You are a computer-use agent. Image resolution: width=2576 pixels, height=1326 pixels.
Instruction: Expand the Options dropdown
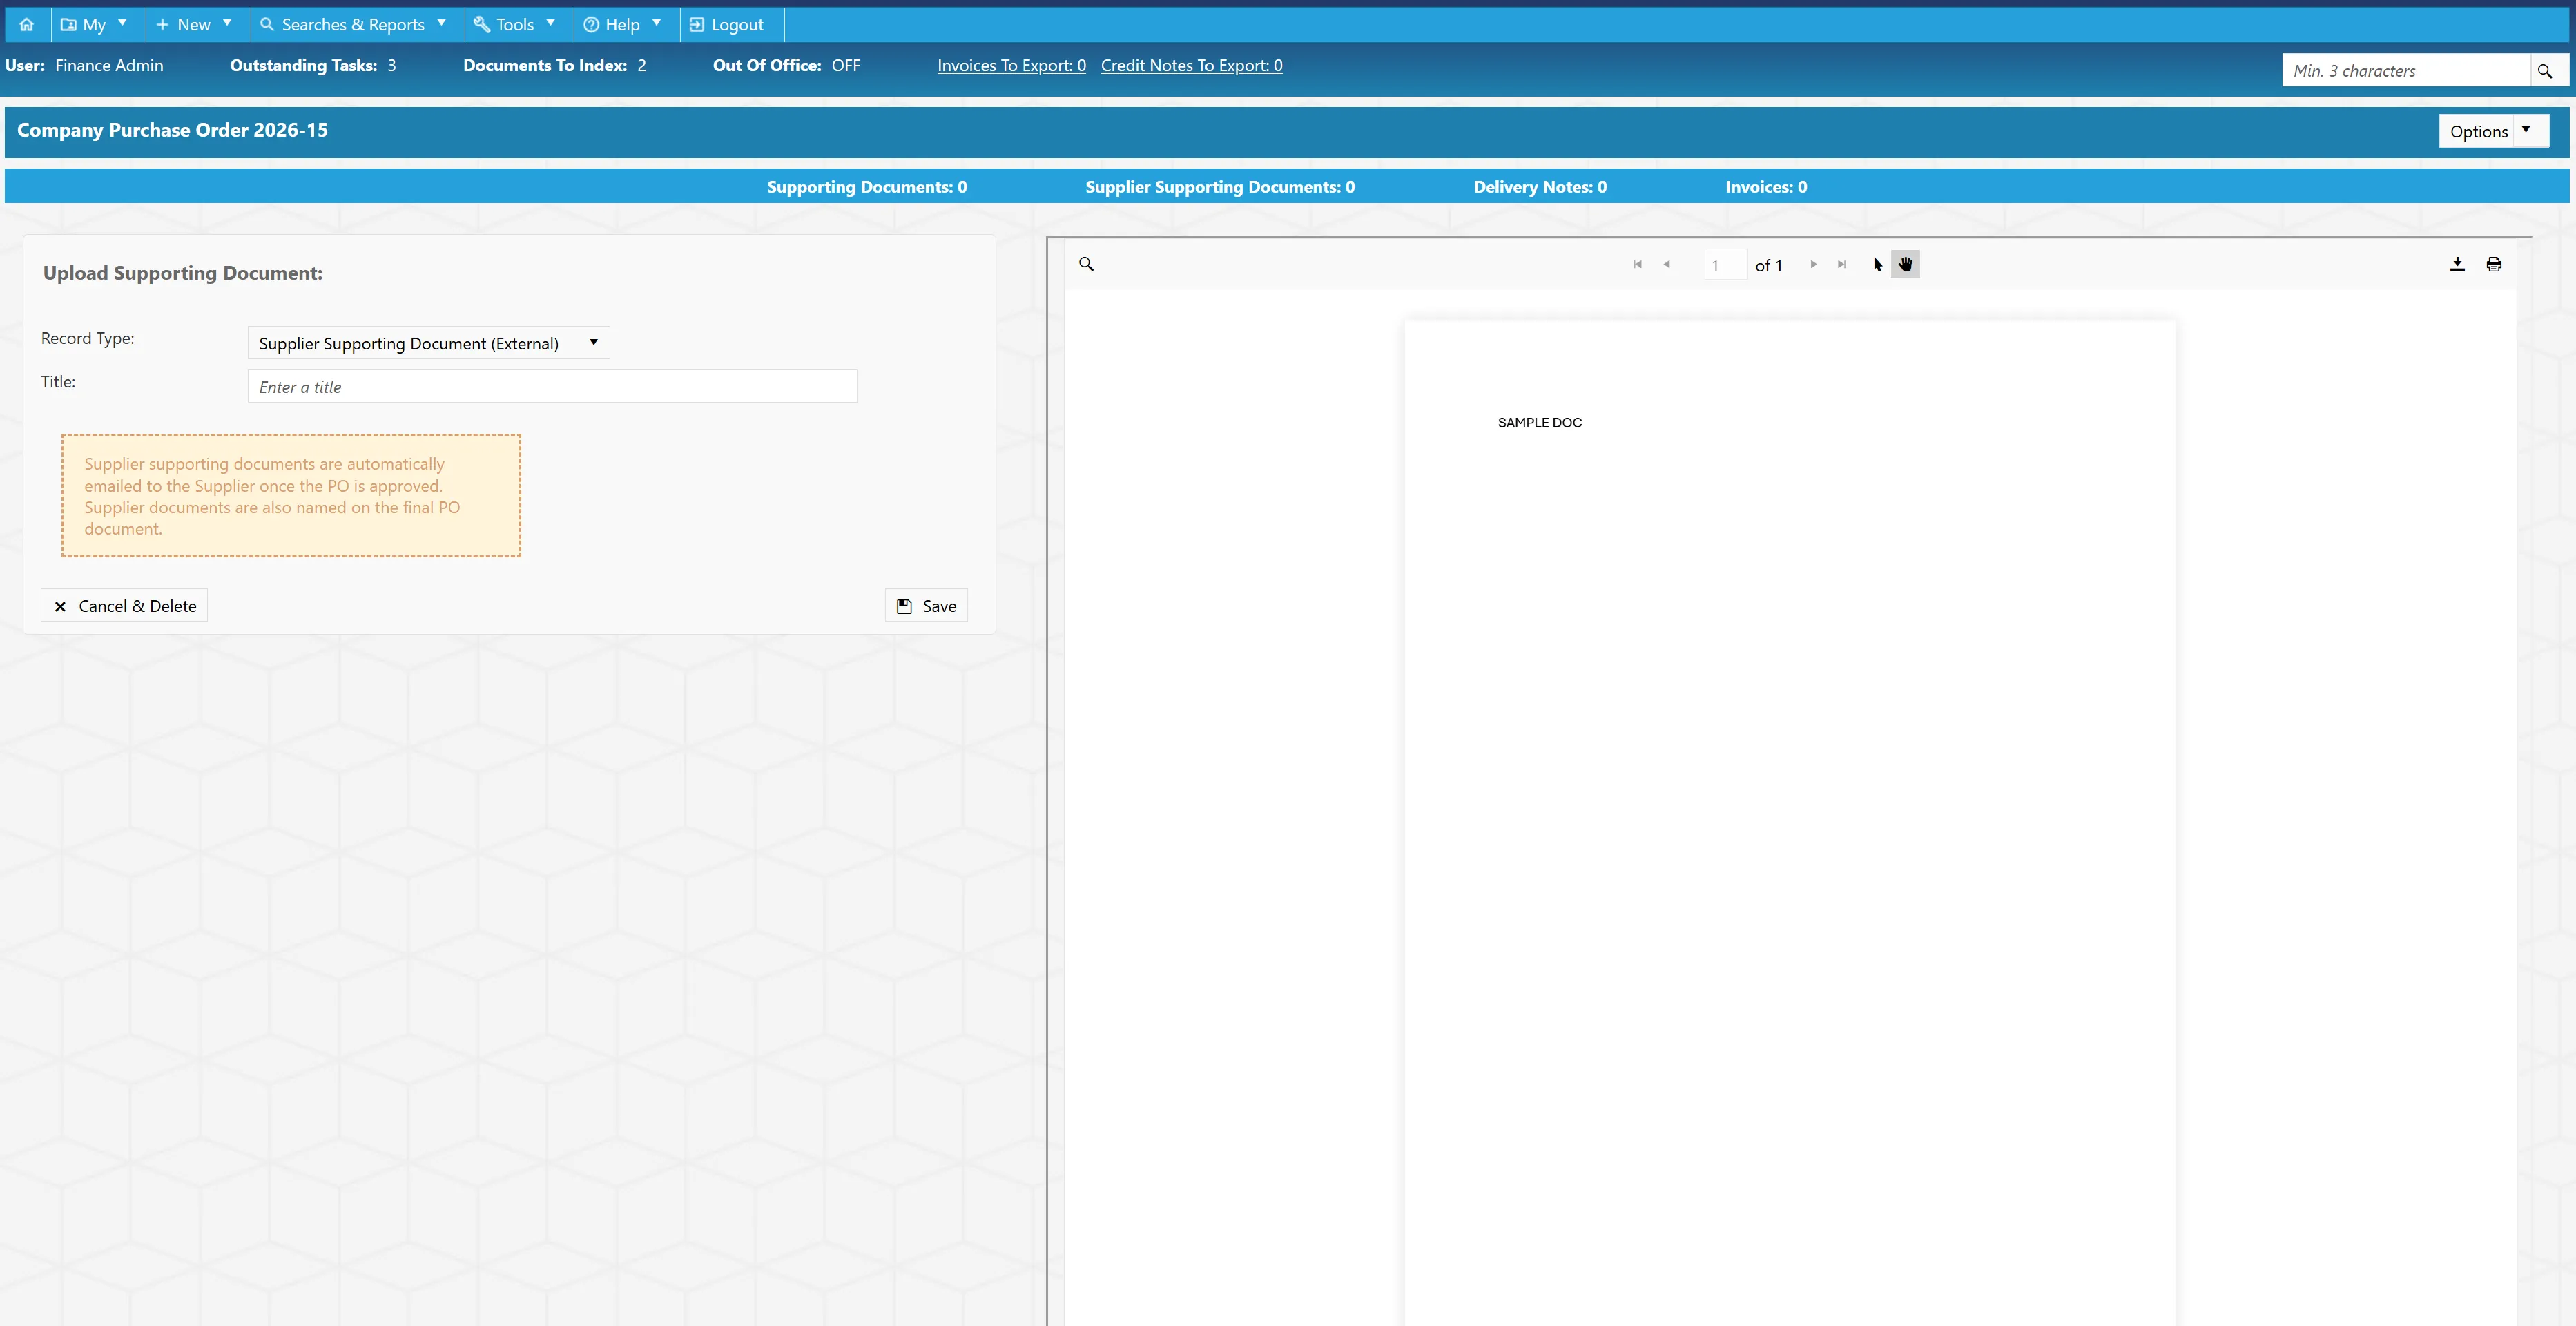pyautogui.click(x=2493, y=131)
